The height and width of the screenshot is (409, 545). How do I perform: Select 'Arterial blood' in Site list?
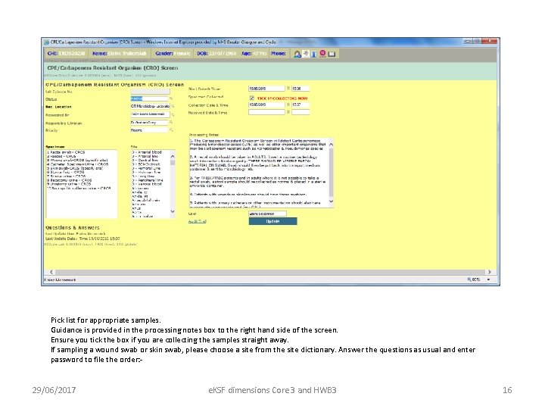pyautogui.click(x=147, y=152)
